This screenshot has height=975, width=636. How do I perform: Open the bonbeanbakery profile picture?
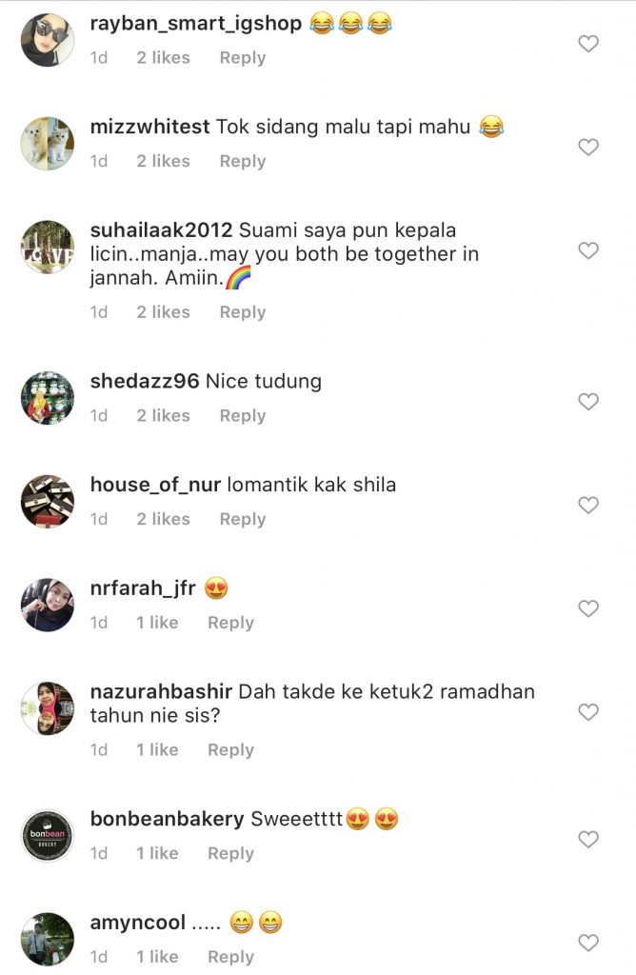48,836
